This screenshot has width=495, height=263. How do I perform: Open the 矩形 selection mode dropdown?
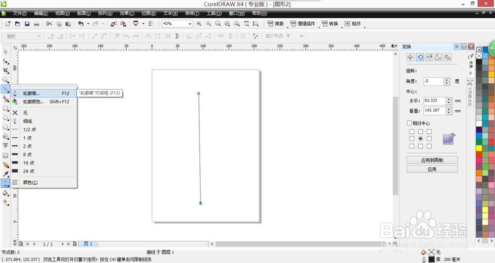click(38, 36)
